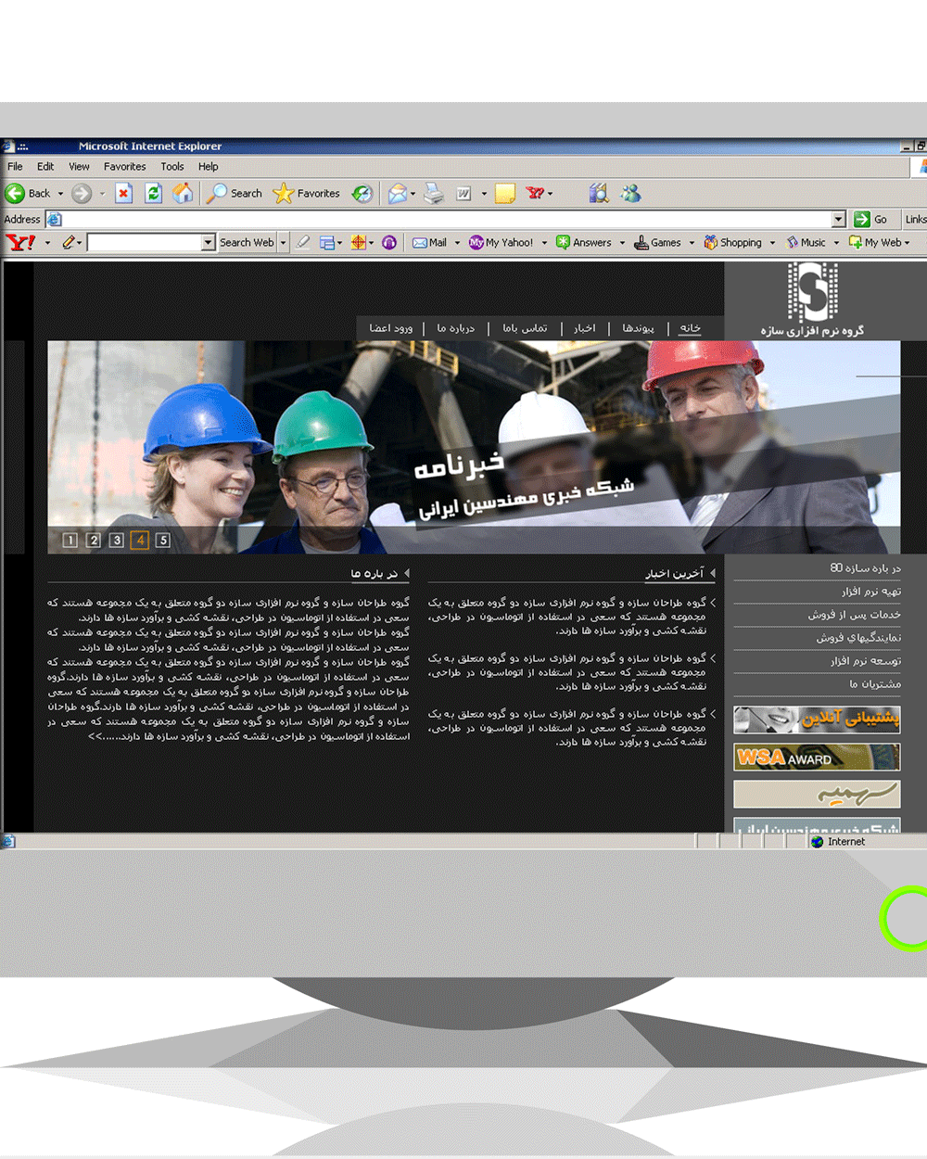927x1159 pixels.
Task: Refresh the page with the Refresh icon
Action: [154, 193]
